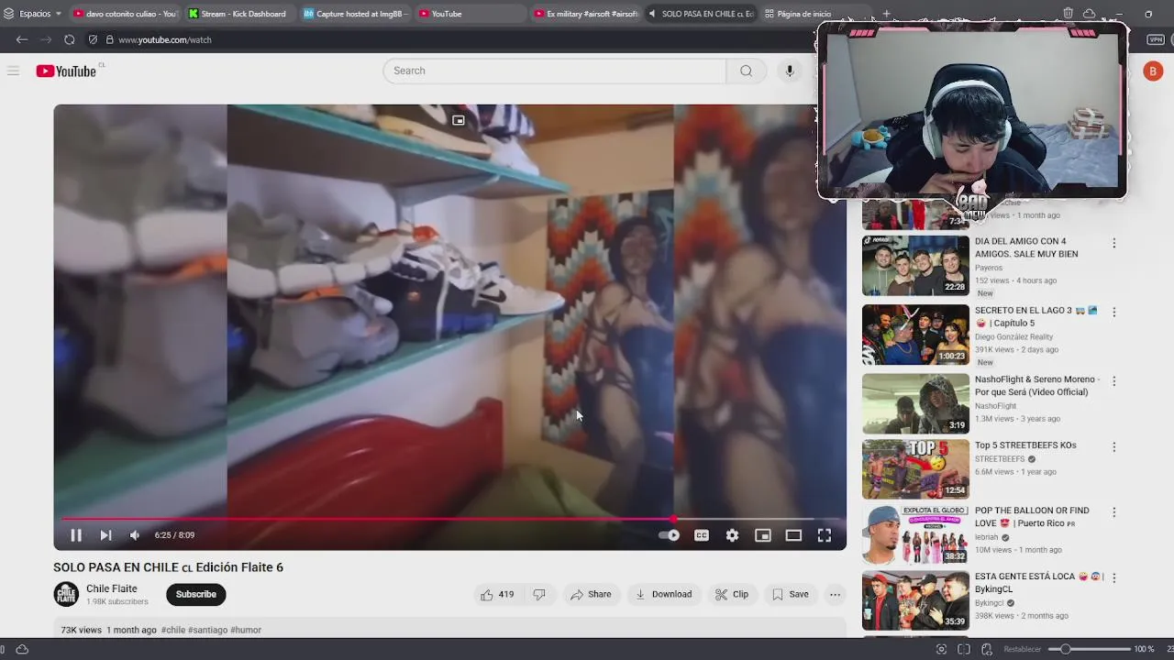Screen dimensions: 1174x660
Task: Enable theater mode view
Action: pyautogui.click(x=793, y=535)
